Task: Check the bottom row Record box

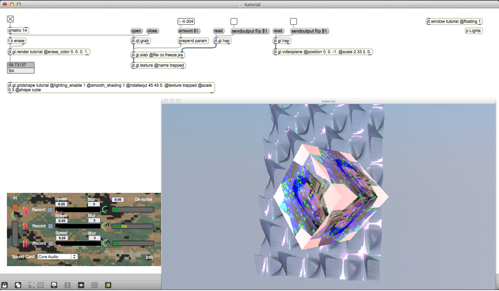Action: [x=51, y=243]
